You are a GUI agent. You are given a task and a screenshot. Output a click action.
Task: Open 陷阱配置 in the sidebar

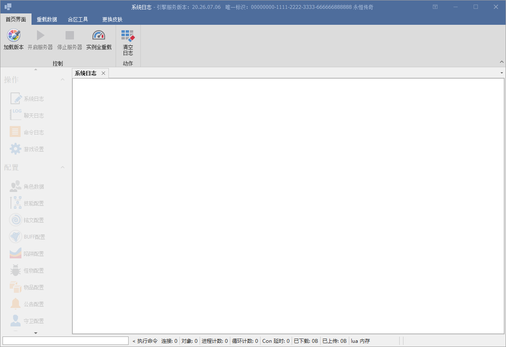pyautogui.click(x=27, y=254)
